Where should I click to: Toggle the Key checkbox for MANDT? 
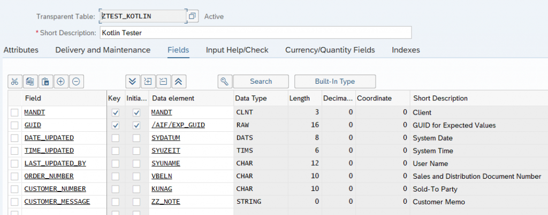click(116, 113)
